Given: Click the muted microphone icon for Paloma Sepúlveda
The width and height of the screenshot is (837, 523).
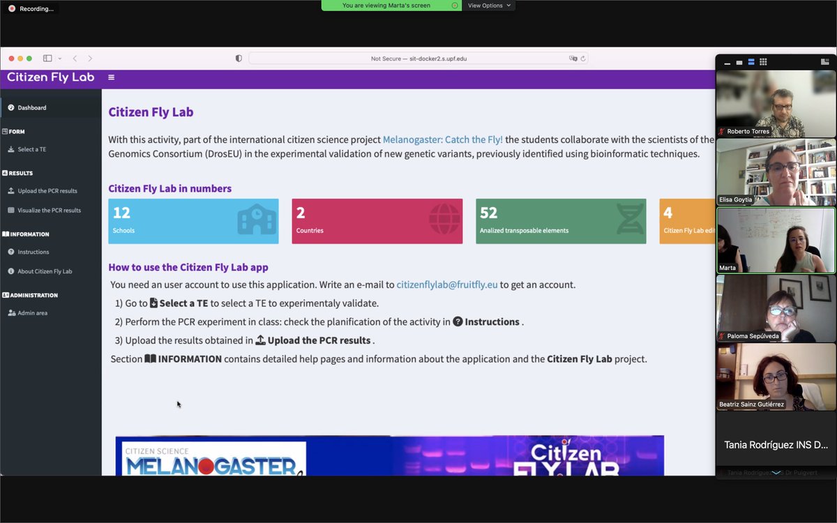Looking at the screenshot, I should click(723, 336).
